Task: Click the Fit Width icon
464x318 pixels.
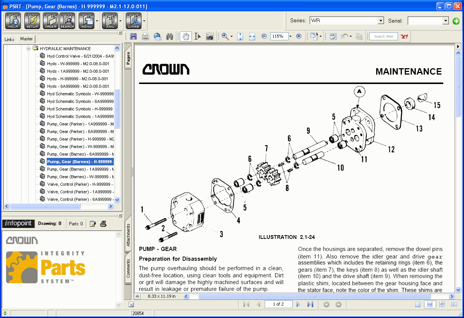Action: point(252,37)
